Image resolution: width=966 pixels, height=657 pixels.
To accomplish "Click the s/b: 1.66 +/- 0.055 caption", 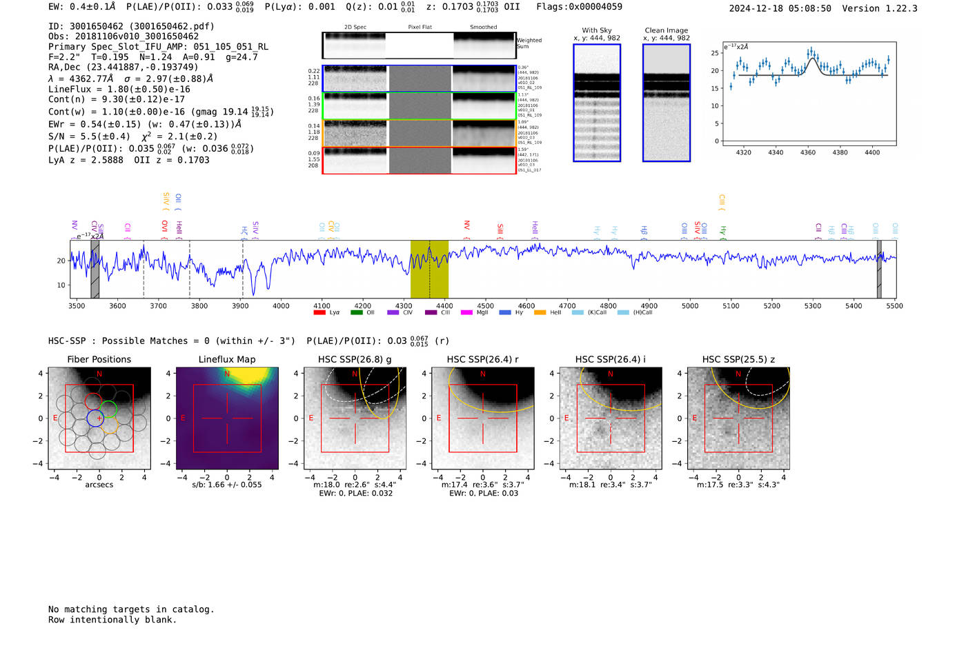I will [x=227, y=485].
